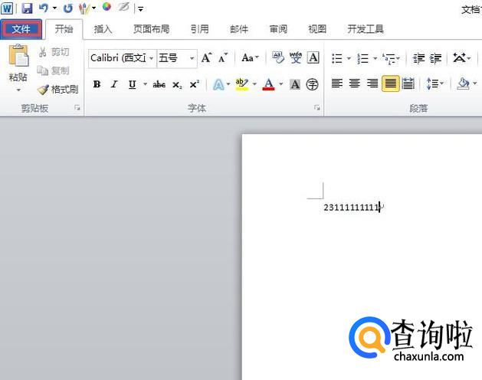This screenshot has width=482, height=380.
Task: Open the 邮件 ribbon tab
Action: [239, 29]
